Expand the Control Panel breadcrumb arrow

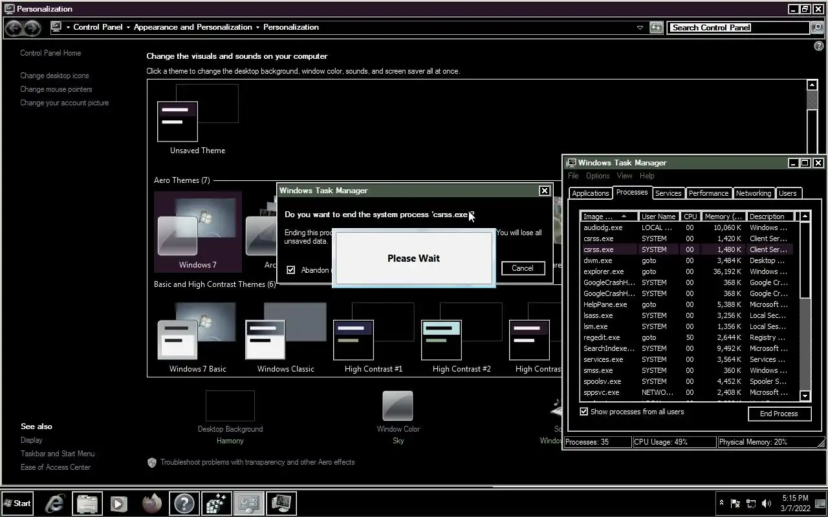tap(128, 27)
